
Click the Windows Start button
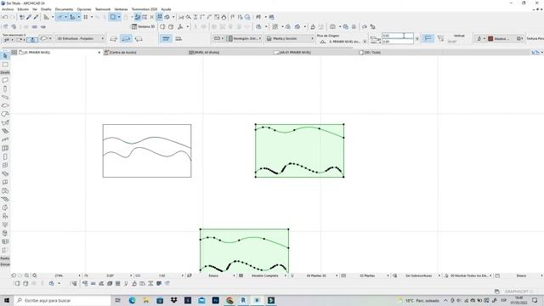coord(7,300)
